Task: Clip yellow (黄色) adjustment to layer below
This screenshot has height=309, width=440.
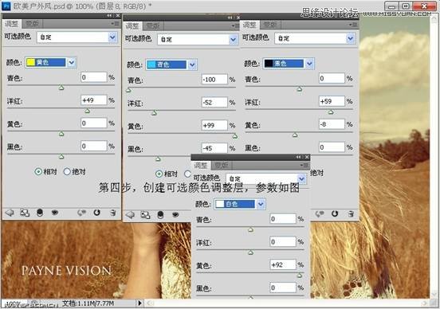Action: tap(40, 213)
